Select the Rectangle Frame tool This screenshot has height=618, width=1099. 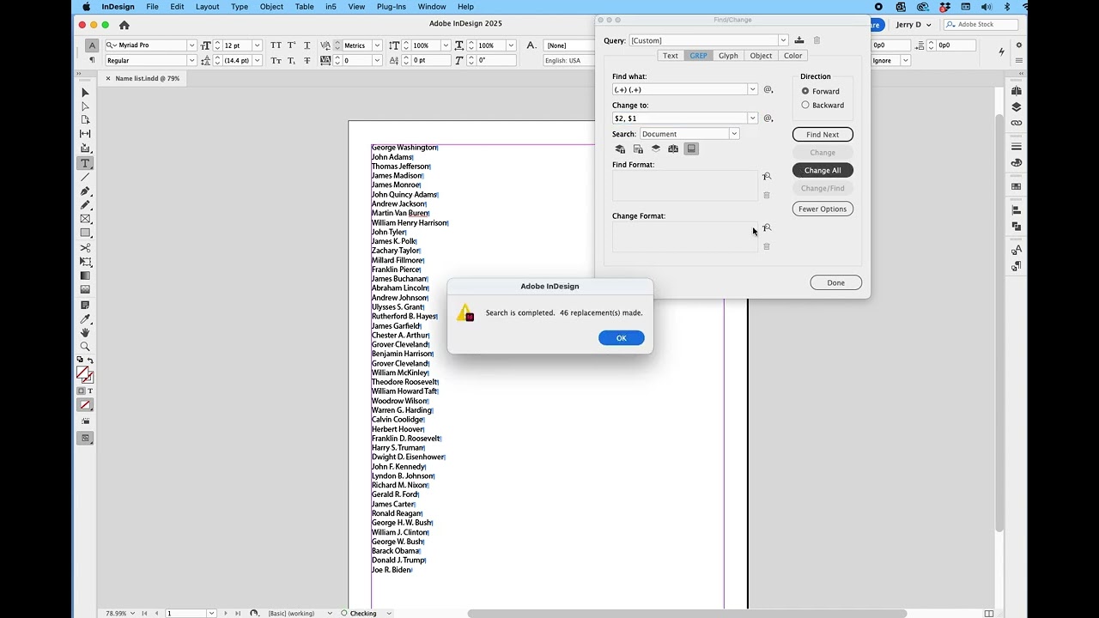pos(85,219)
